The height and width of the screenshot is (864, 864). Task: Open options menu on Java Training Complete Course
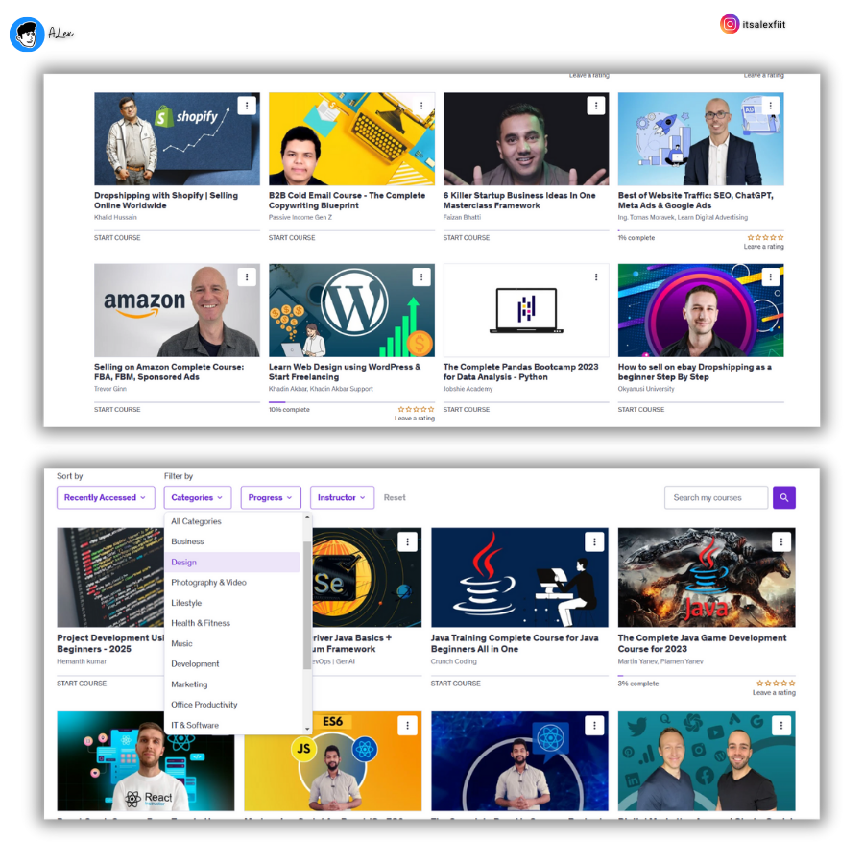click(x=594, y=541)
